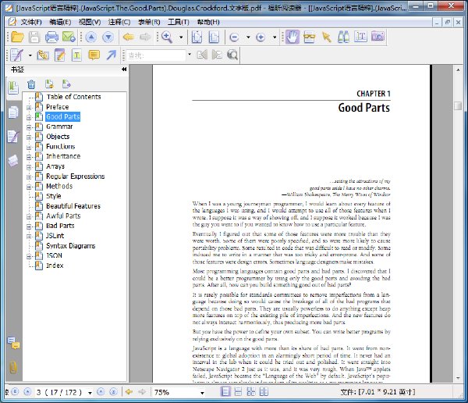
Task: Switch to facing pages layout
Action: pos(251,391)
